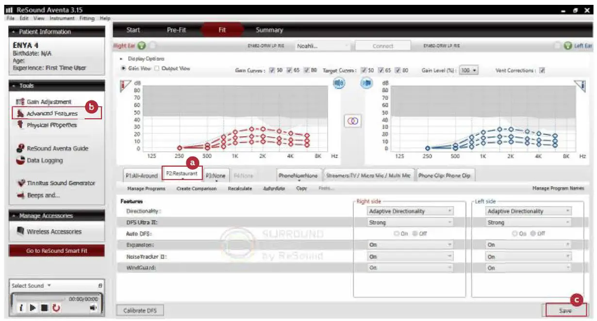
Task: Select the P1:All-Around program tab
Action: [142, 176]
